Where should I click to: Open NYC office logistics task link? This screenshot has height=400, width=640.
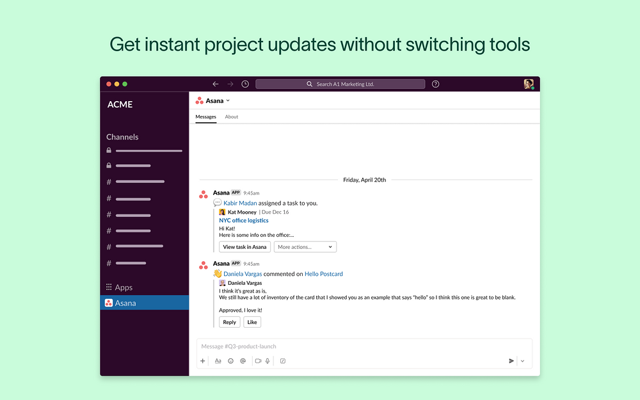click(244, 220)
